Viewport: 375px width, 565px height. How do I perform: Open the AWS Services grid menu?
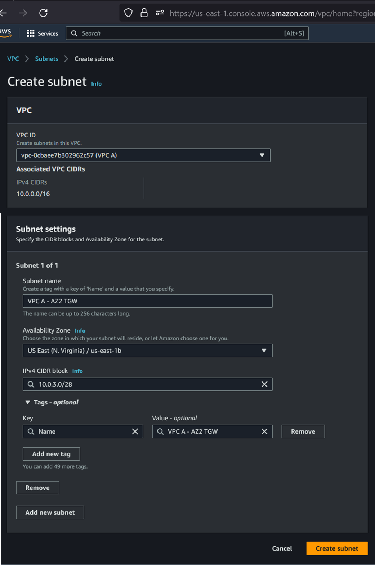click(42, 33)
